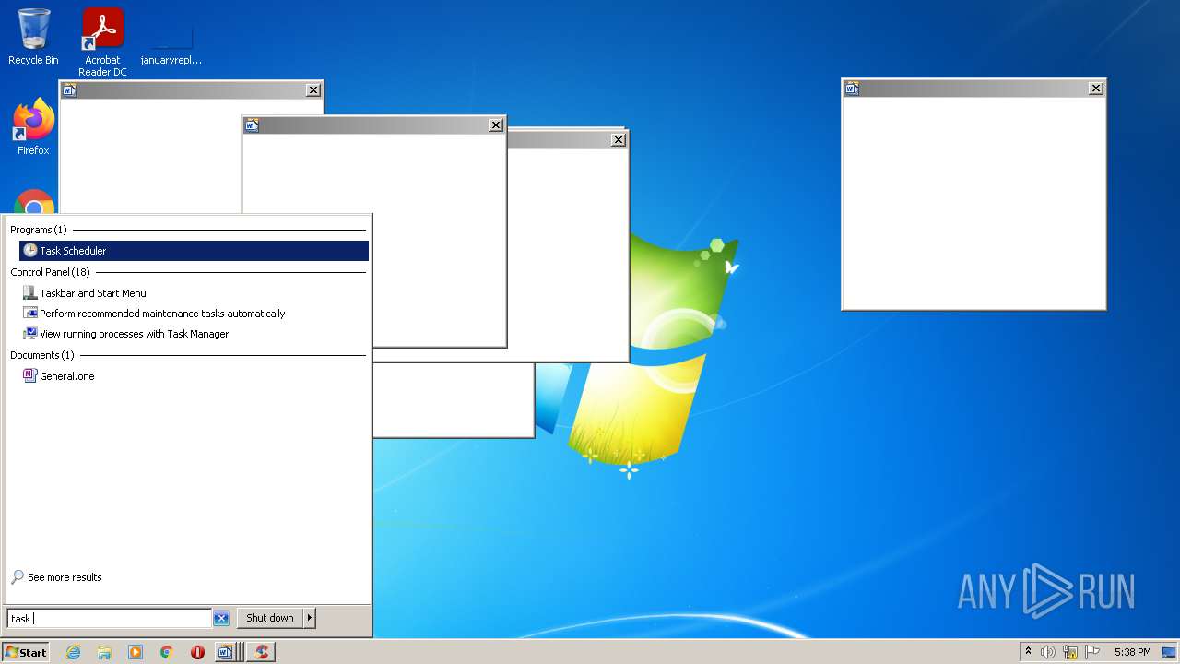Click the Action Center flag icon
Viewport: 1180px width, 664px height.
[1092, 652]
